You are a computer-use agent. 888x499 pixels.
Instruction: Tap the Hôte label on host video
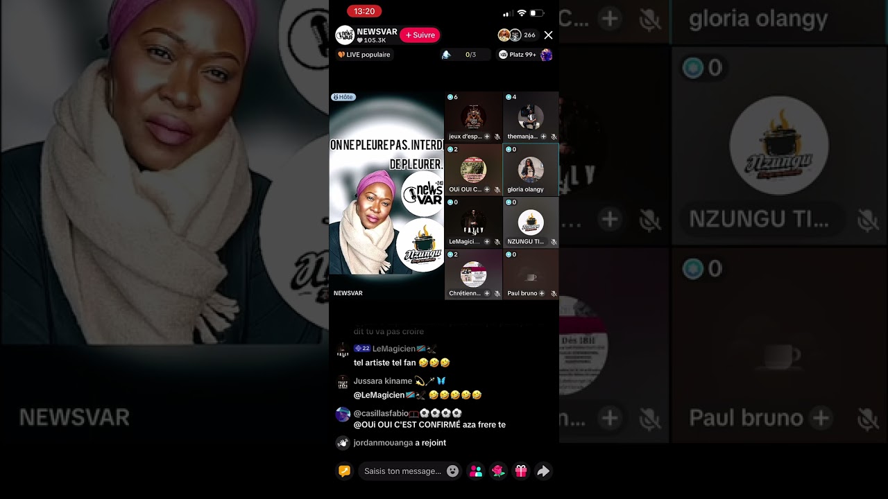[343, 97]
